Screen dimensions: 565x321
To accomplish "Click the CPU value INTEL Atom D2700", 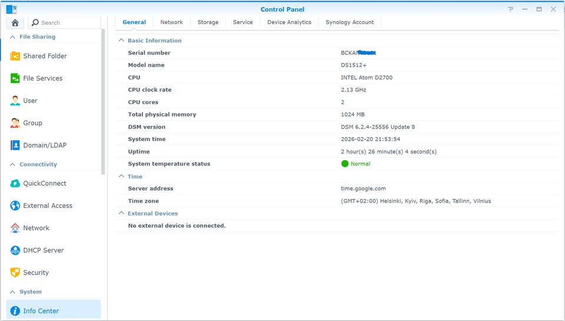I will pyautogui.click(x=367, y=78).
